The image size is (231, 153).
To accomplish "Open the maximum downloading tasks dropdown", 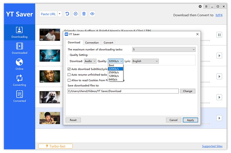I will pos(164,50).
